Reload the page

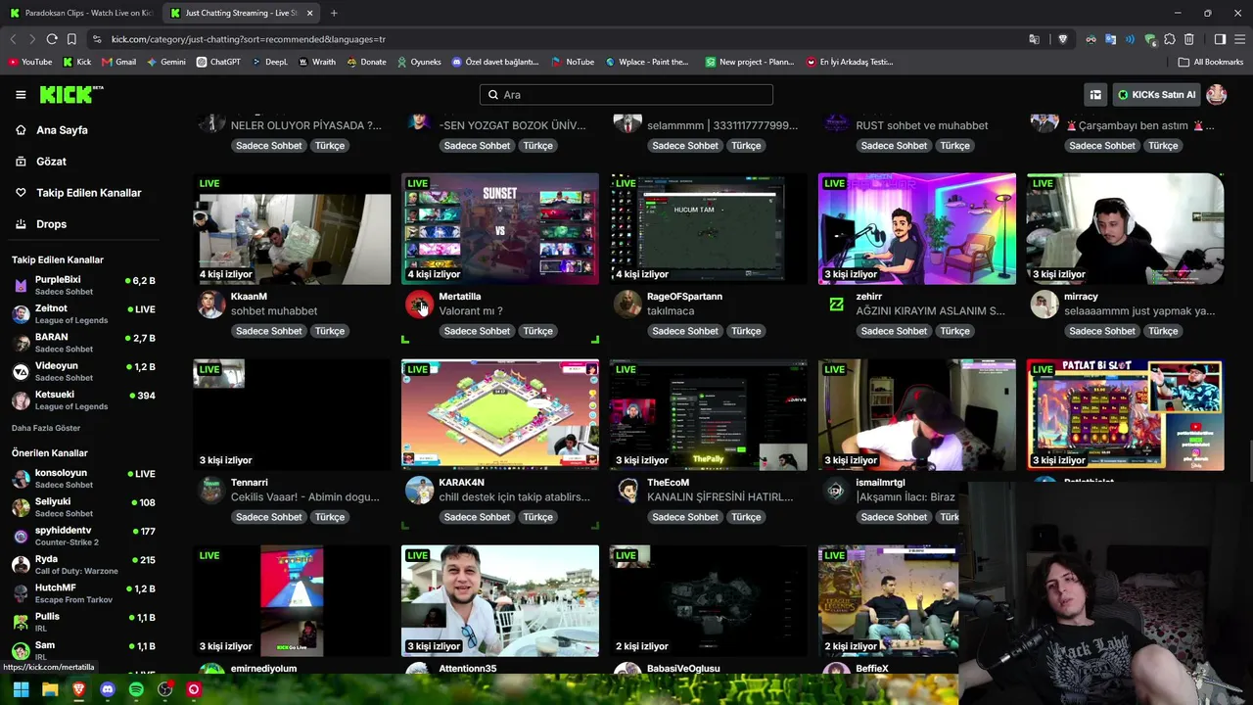click(52, 39)
